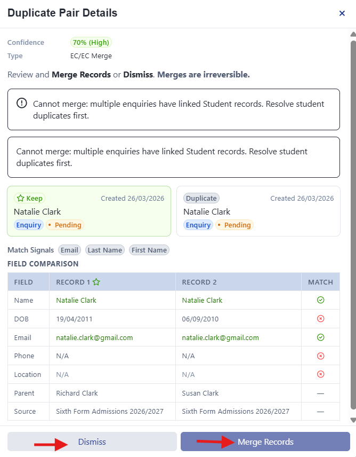Screen dimensions: 356x457
Task: Click the green match checkmark for Name
Action: pyautogui.click(x=320, y=300)
